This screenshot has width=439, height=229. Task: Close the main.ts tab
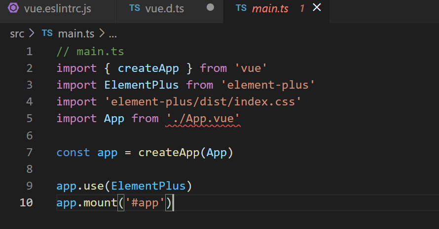click(x=317, y=7)
